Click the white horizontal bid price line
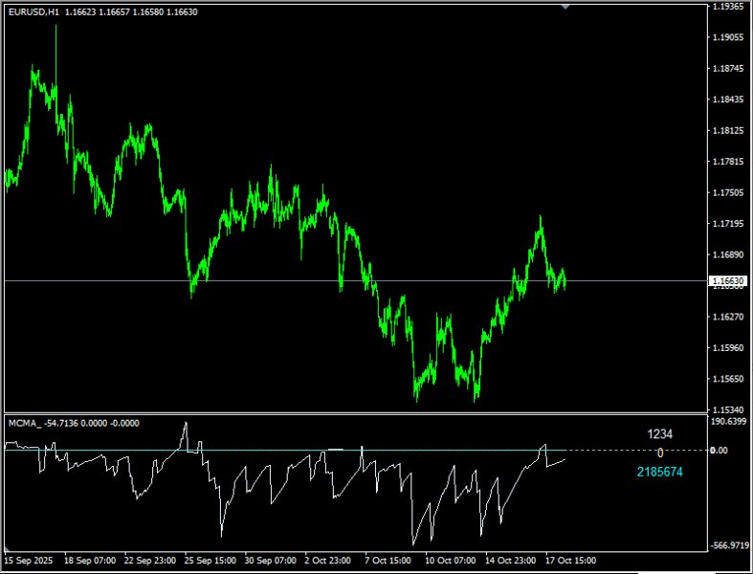Screen dimensions: 753x574 (x=355, y=280)
